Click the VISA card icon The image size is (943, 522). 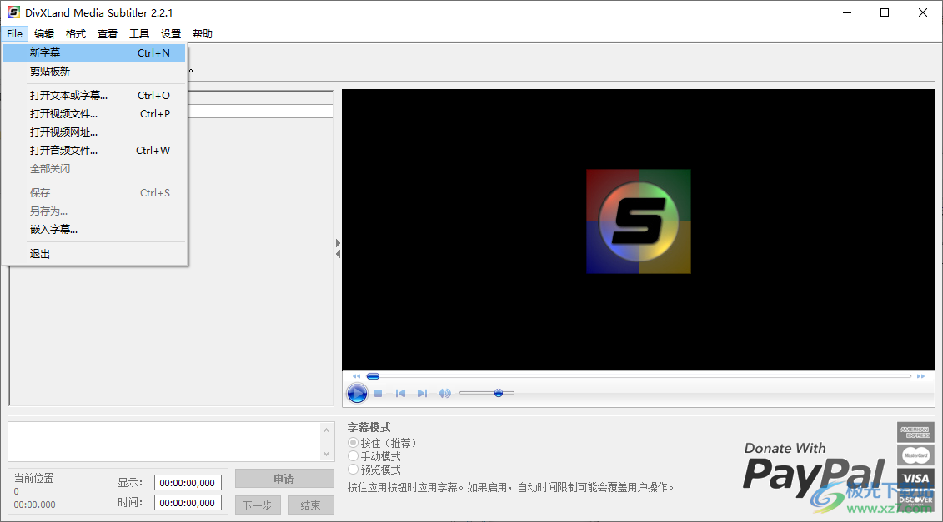915,479
